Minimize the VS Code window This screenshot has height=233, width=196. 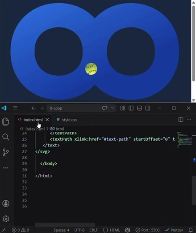tap(160, 108)
